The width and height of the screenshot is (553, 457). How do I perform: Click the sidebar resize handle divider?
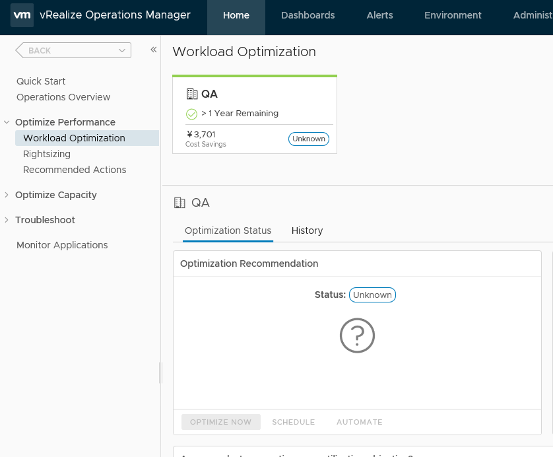[x=160, y=372]
